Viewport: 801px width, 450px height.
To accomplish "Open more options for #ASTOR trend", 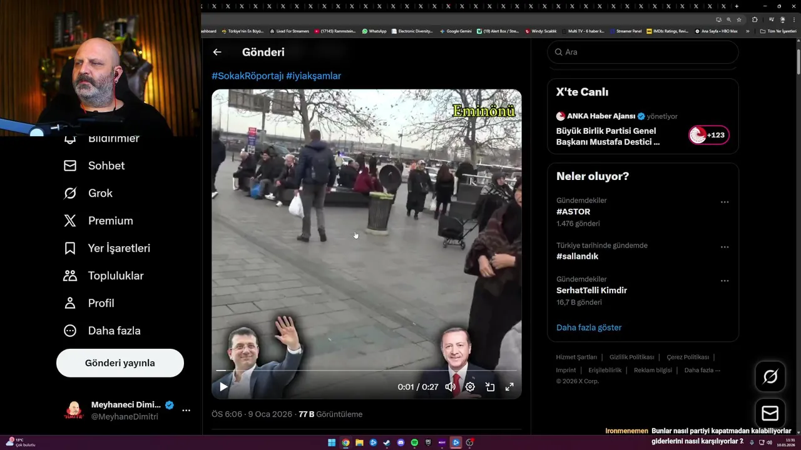I will pyautogui.click(x=725, y=202).
